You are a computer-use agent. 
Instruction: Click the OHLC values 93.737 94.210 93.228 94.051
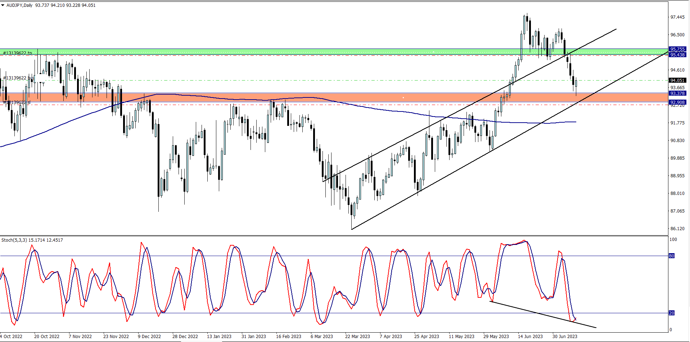(x=66, y=5)
